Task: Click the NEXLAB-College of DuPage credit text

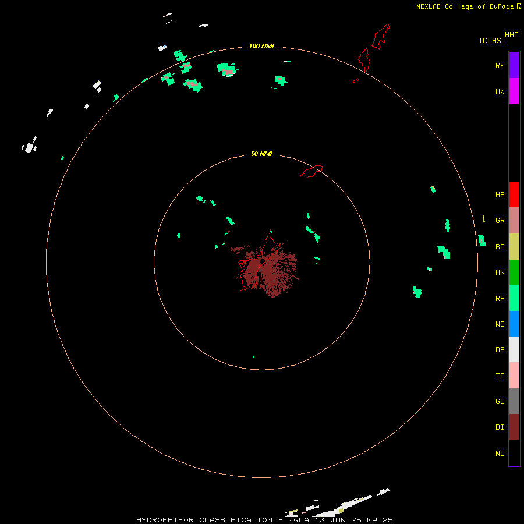Action: click(465, 6)
